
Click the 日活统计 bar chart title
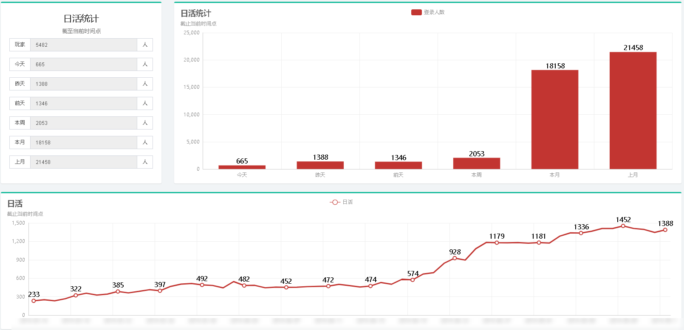tap(196, 14)
